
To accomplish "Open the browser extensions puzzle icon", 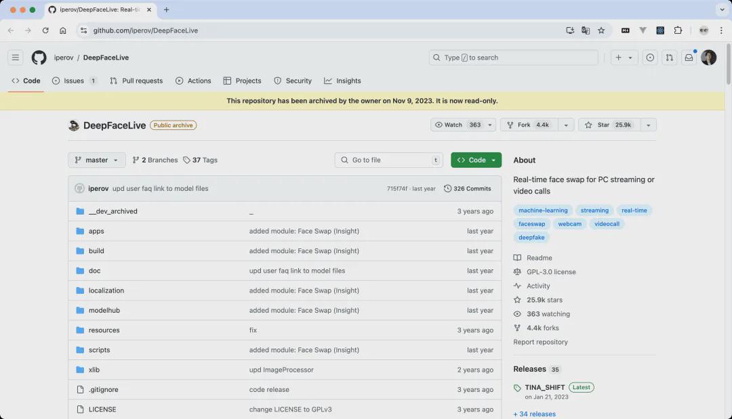I will click(x=678, y=30).
